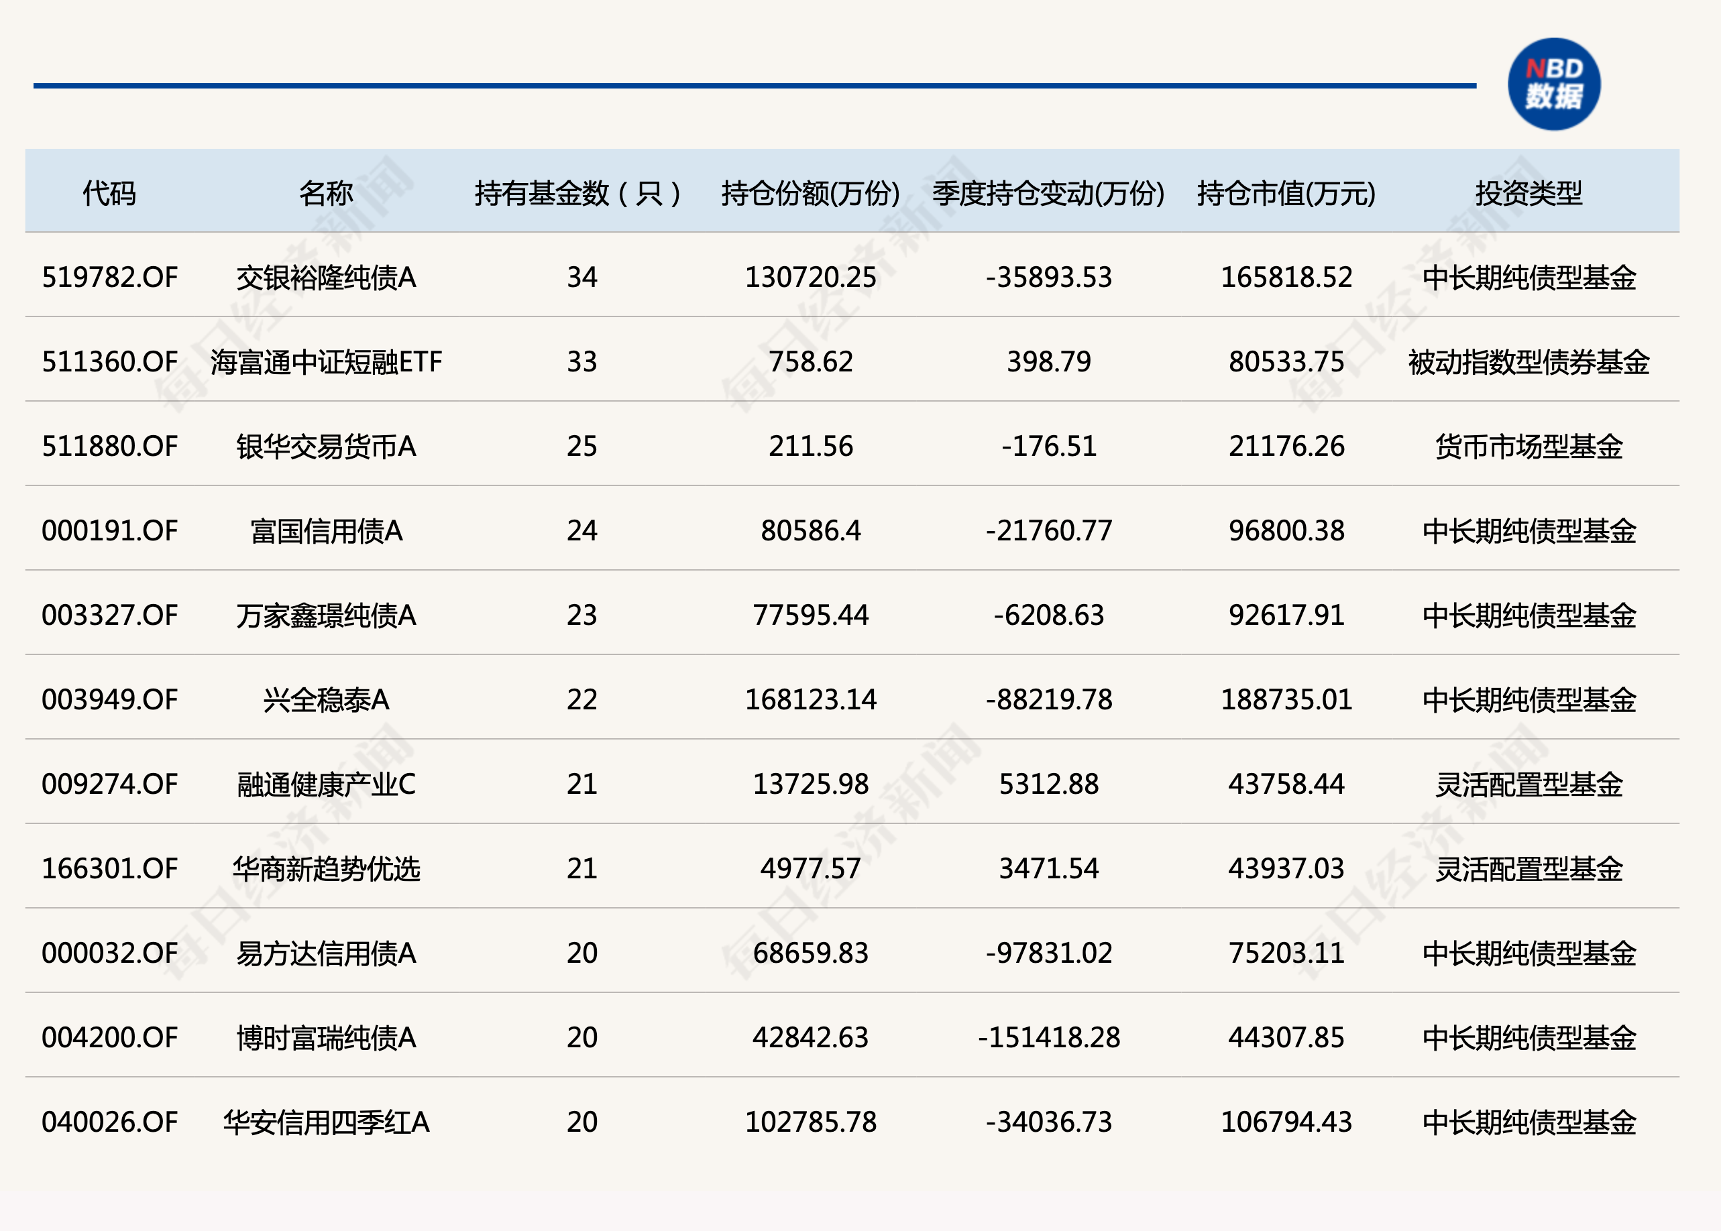1721x1231 pixels.
Task: Click market value 43937.03
Action: pos(1286,869)
